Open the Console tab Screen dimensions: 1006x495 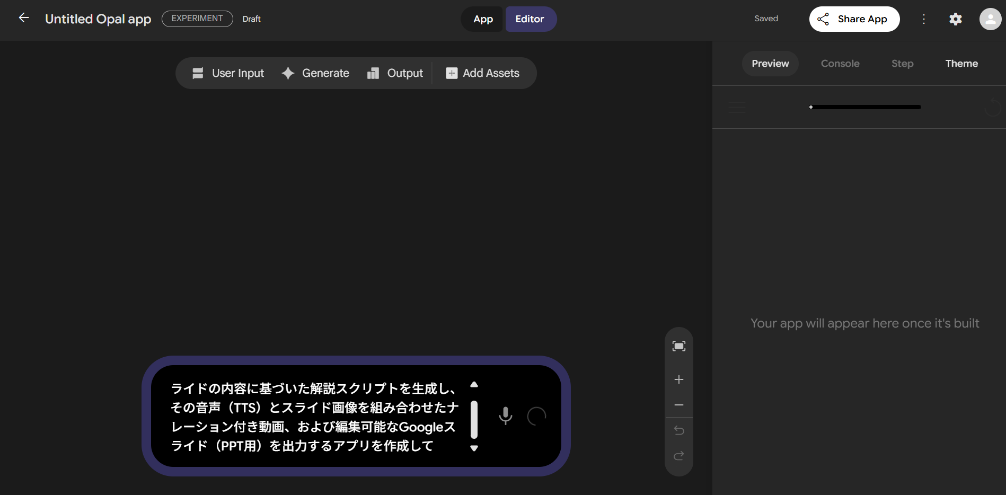click(840, 64)
